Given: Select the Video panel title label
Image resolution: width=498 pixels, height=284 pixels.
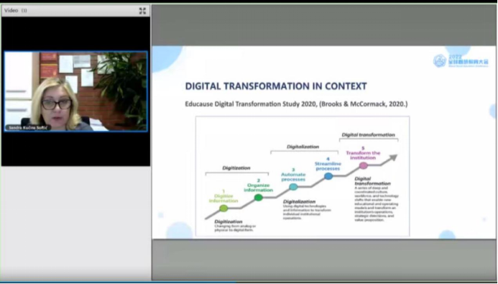Looking at the screenshot, I should (x=11, y=11).
